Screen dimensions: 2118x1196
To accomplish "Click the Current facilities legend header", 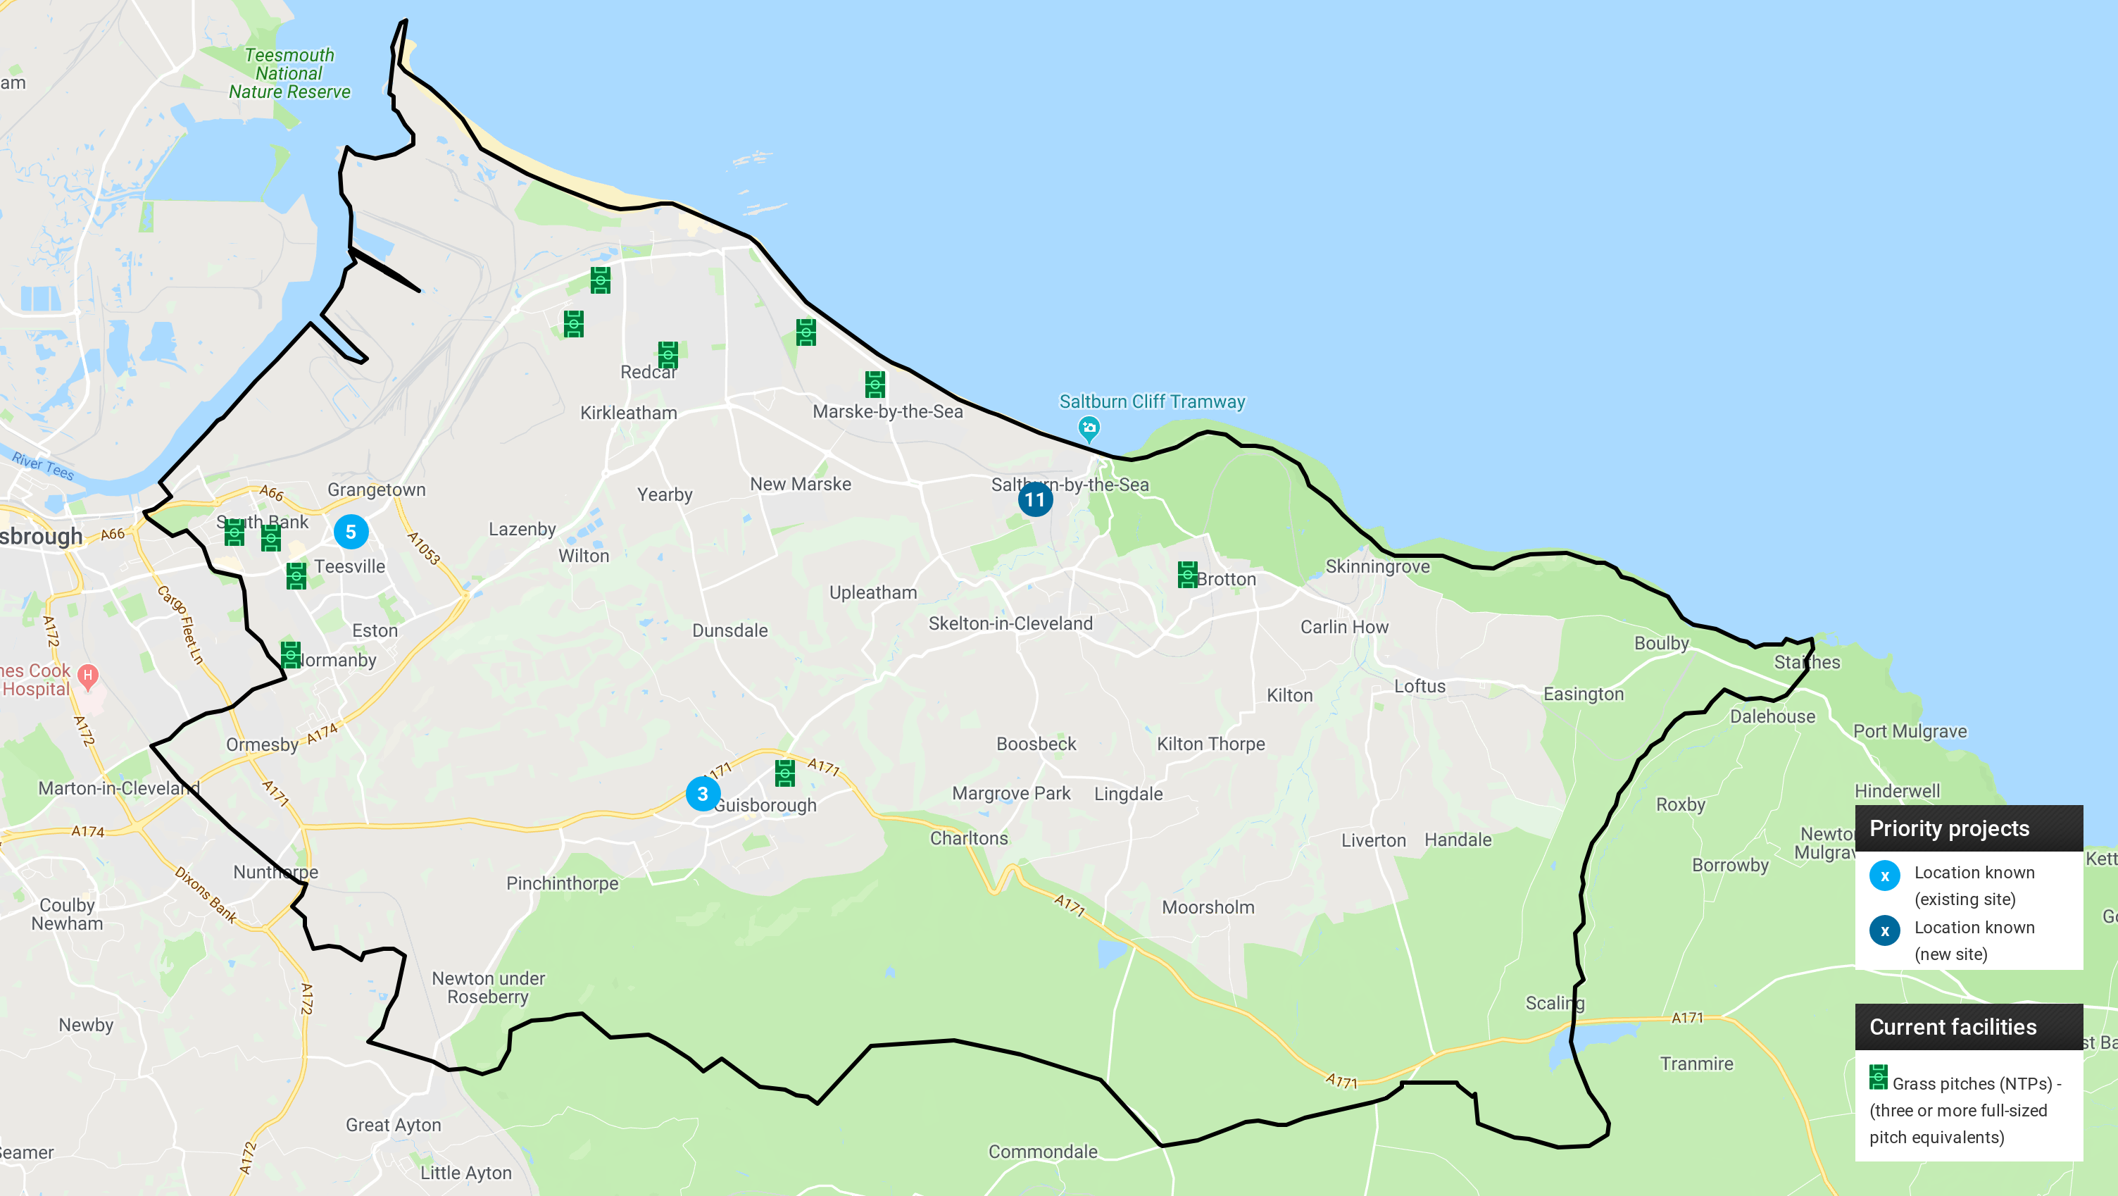I will tap(1968, 1026).
